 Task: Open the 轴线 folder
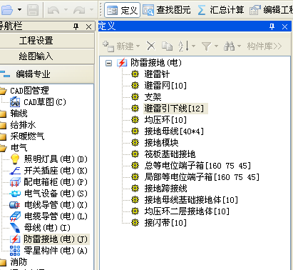pos(19,114)
